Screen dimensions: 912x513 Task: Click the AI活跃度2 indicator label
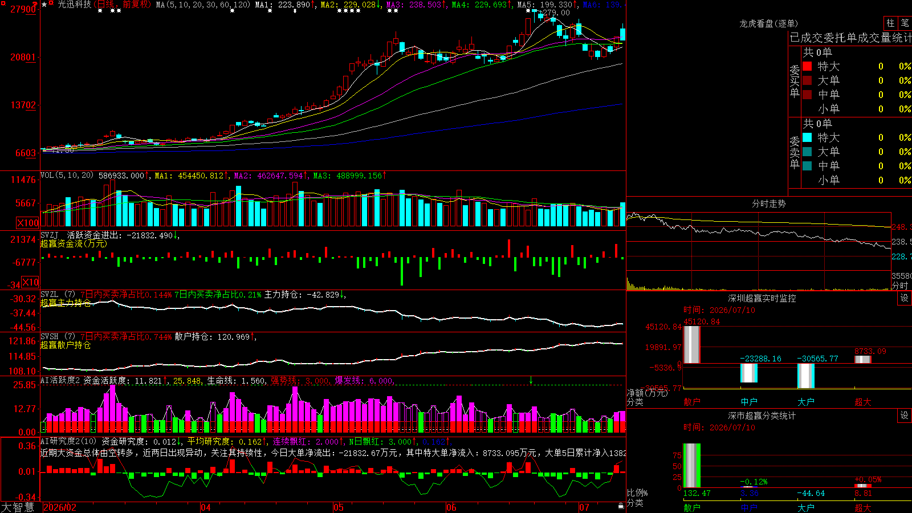coord(60,381)
